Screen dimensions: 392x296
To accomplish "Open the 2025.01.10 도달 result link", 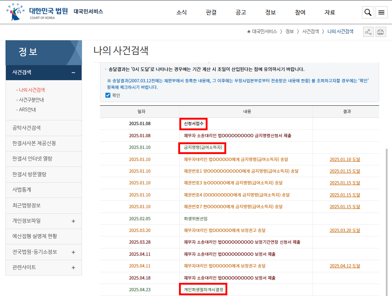I will [x=344, y=159].
